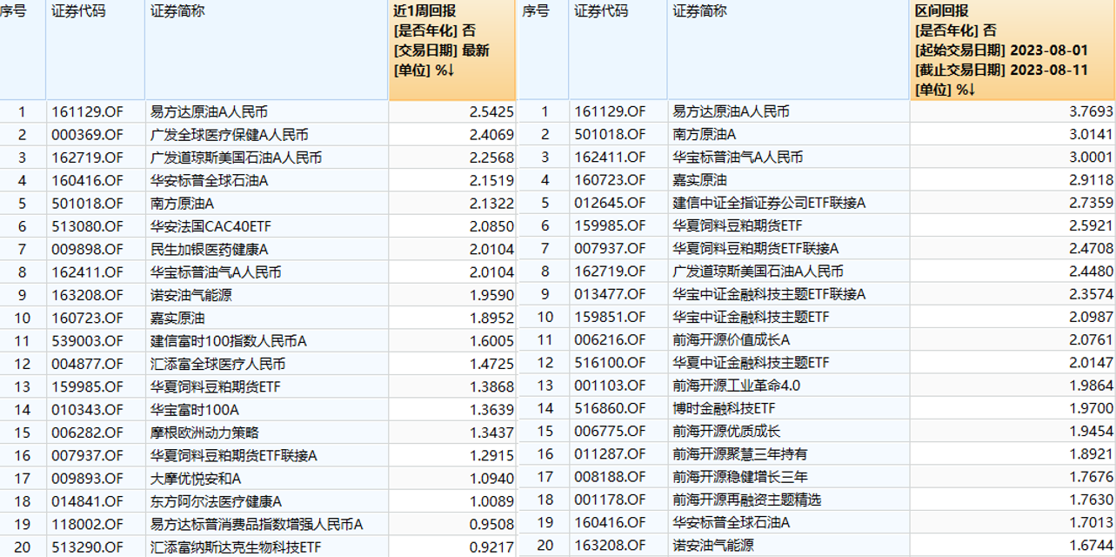This screenshot has height=557, width=1116.
Task: Select the 摩根欧洲动力策略 fund name
Action: click(x=204, y=433)
